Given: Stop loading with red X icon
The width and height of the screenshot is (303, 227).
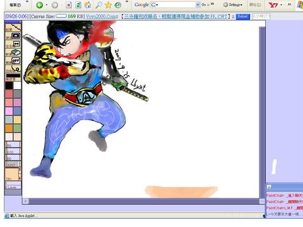Looking at the screenshot, I should 69,5.
